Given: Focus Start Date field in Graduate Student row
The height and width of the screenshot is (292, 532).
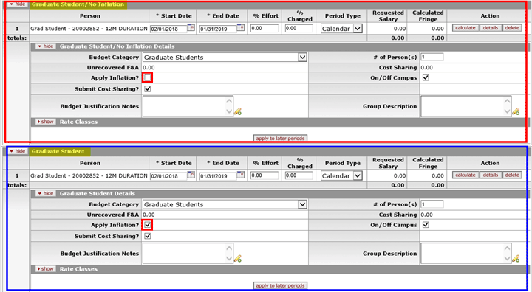Looking at the screenshot, I should pyautogui.click(x=168, y=176).
